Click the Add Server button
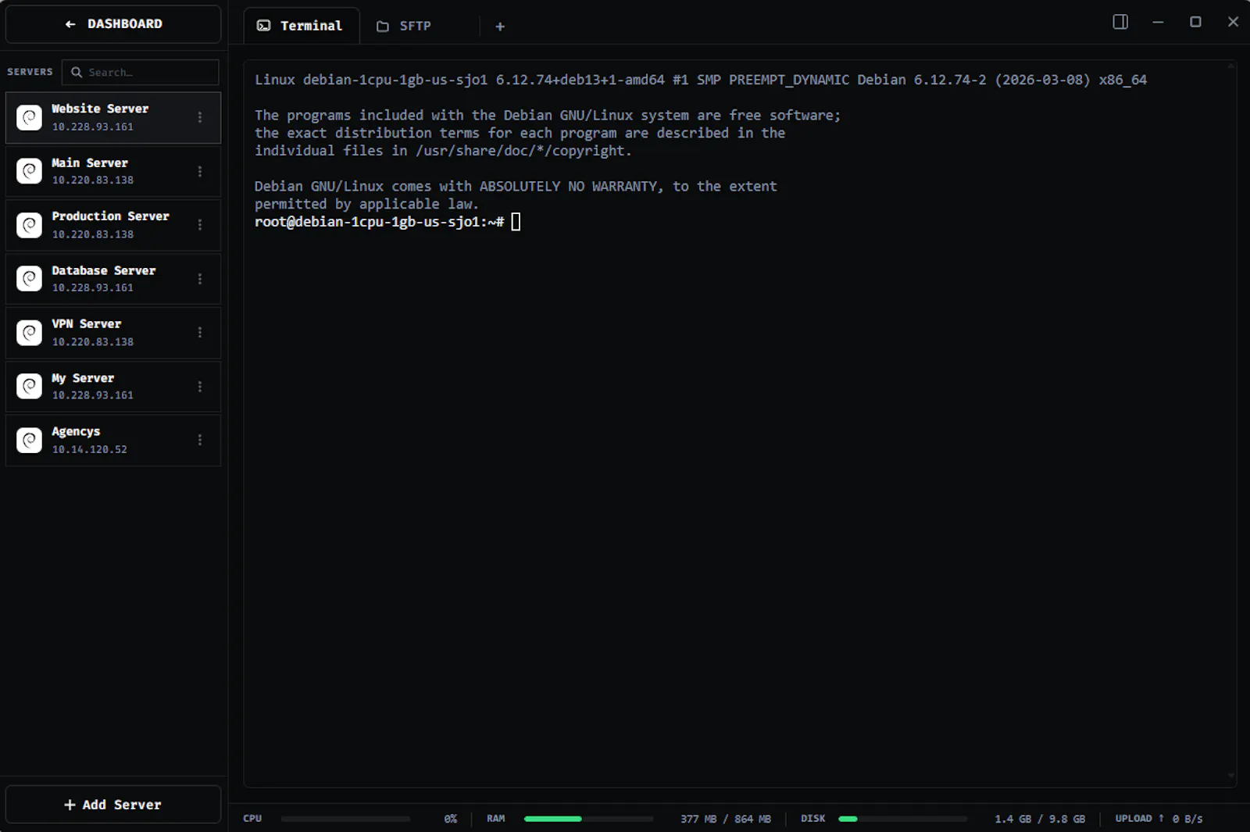 tap(113, 805)
